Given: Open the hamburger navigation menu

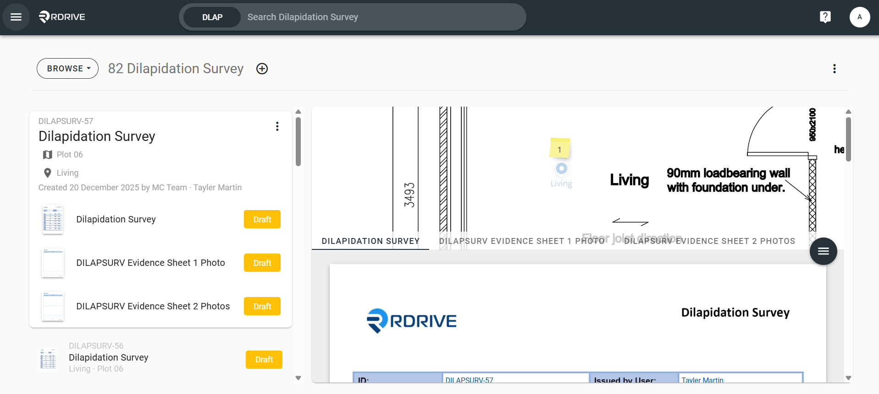Looking at the screenshot, I should [x=16, y=17].
